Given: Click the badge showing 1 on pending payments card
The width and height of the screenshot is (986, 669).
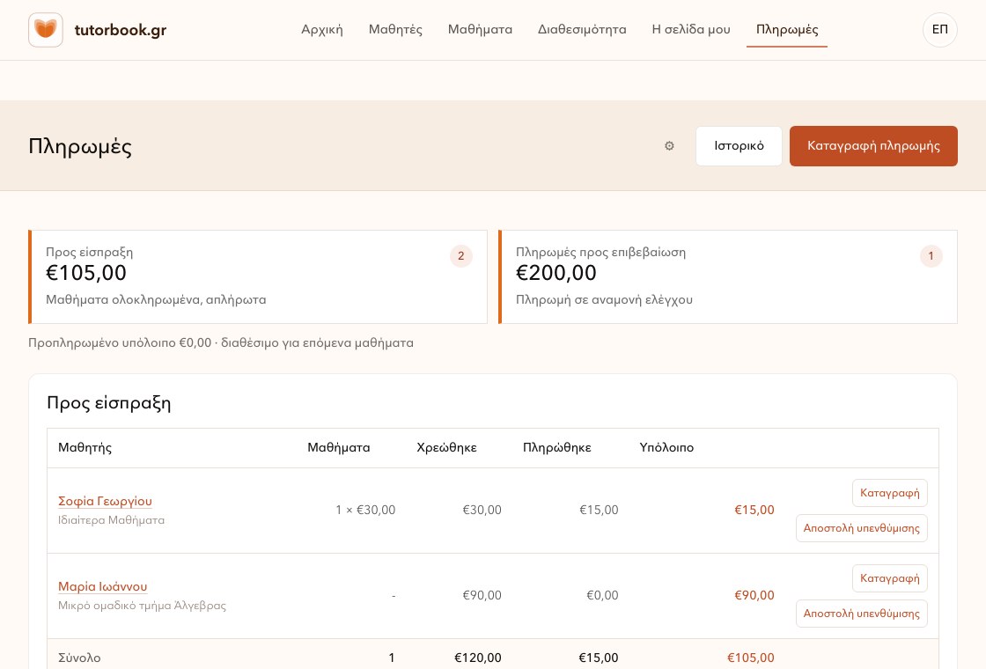Looking at the screenshot, I should [x=931, y=256].
